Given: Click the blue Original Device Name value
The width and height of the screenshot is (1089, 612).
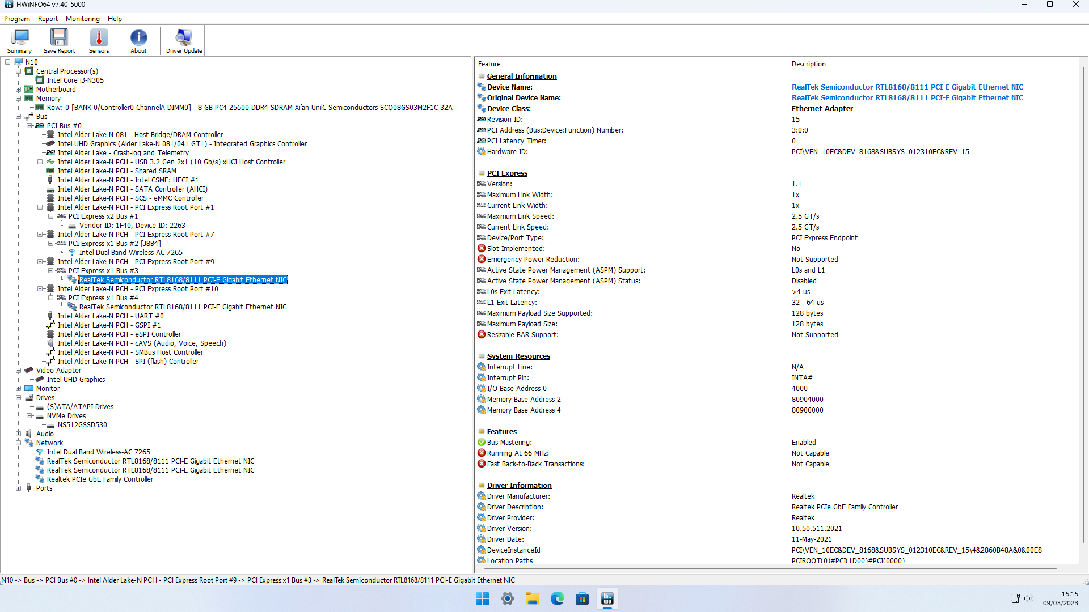Looking at the screenshot, I should 907,98.
